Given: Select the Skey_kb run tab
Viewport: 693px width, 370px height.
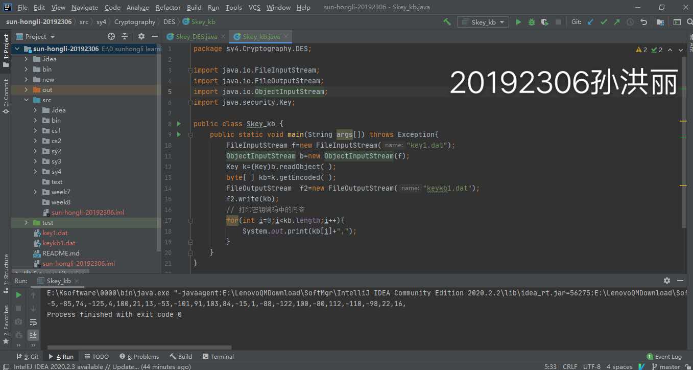Looking at the screenshot, I should 59,281.
